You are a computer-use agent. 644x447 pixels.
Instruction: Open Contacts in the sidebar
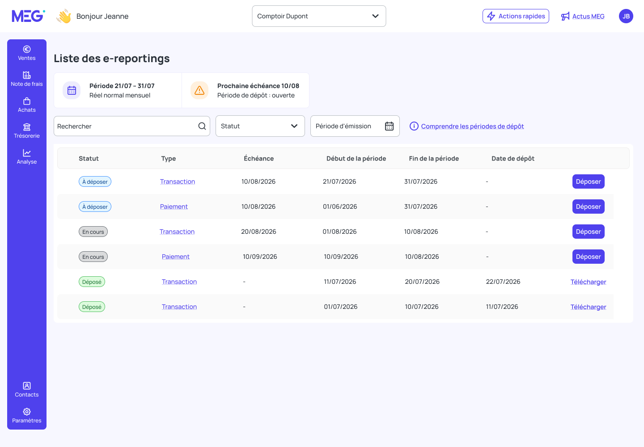[x=27, y=389]
